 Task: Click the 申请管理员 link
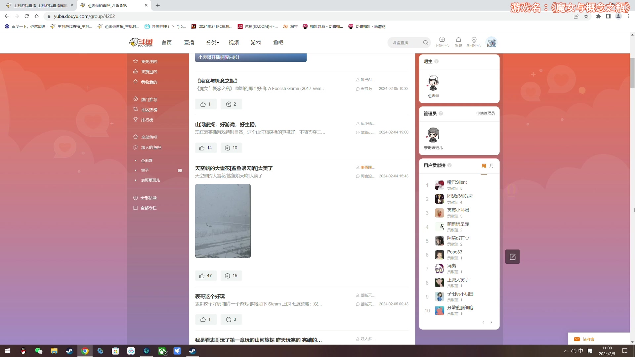(x=485, y=113)
